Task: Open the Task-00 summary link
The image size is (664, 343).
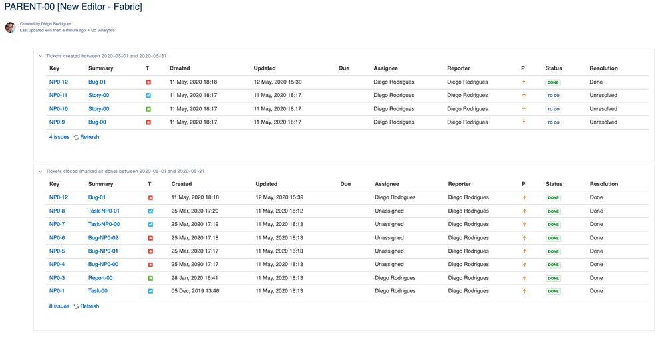Action: [x=98, y=291]
